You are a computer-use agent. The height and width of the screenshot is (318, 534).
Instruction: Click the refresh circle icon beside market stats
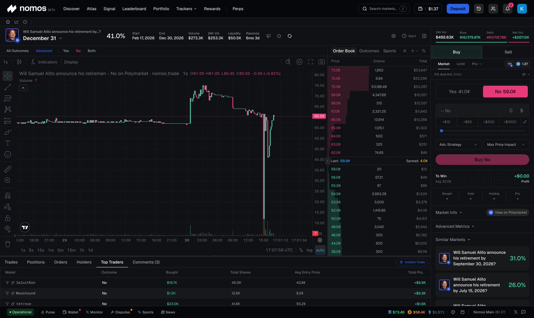290,36
